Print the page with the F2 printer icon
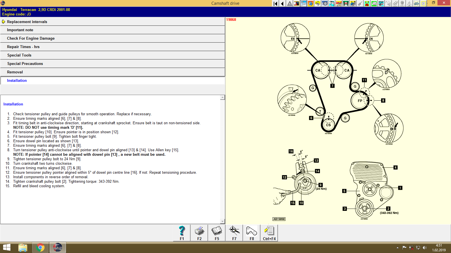This screenshot has height=253, width=451. point(199,233)
